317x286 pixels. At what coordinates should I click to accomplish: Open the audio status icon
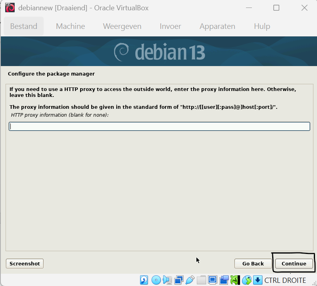coord(167,280)
